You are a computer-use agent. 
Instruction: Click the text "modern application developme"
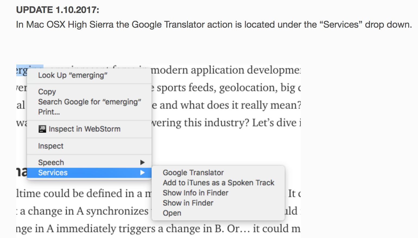[226, 70]
